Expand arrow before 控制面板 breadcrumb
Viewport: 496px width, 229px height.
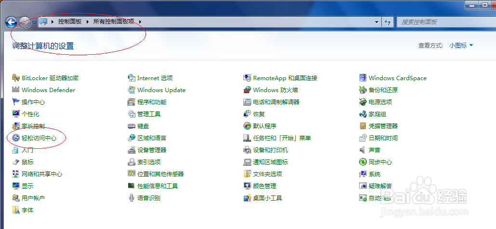(x=53, y=22)
